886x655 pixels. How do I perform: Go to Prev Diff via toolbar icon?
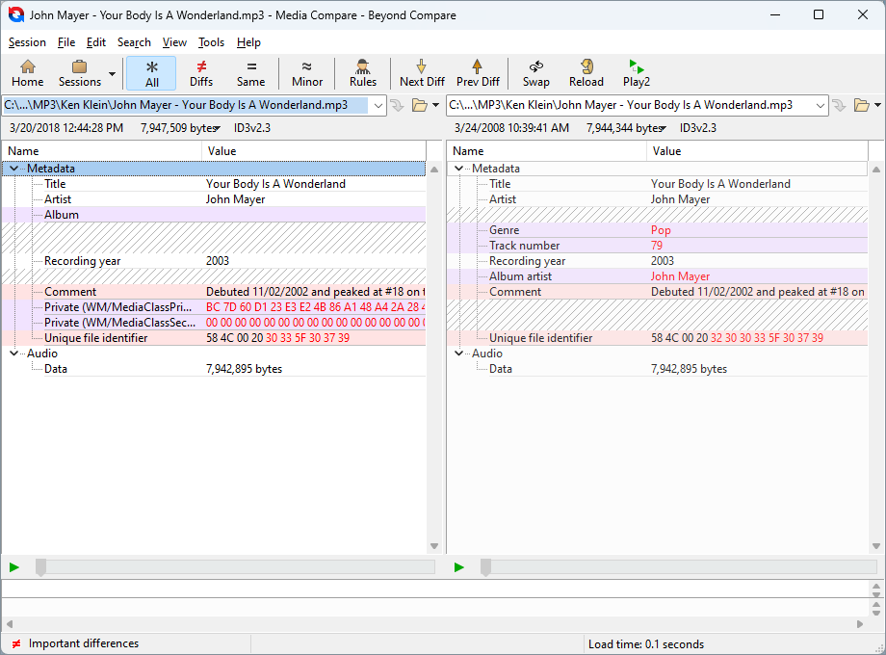pyautogui.click(x=478, y=72)
